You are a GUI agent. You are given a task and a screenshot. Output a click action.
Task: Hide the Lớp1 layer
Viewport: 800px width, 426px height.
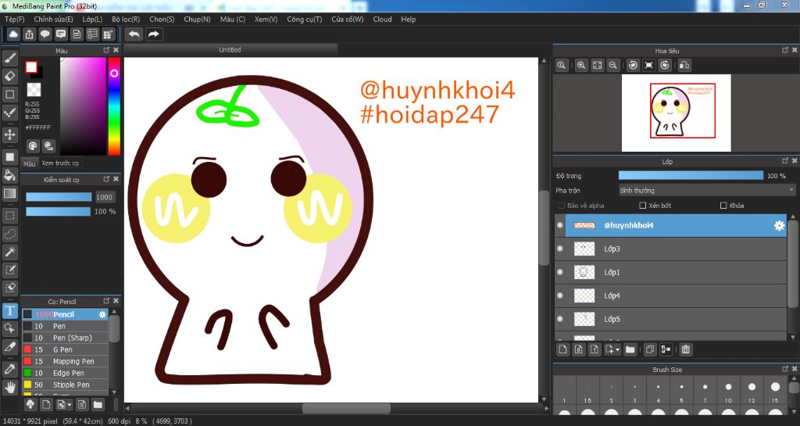(x=560, y=272)
